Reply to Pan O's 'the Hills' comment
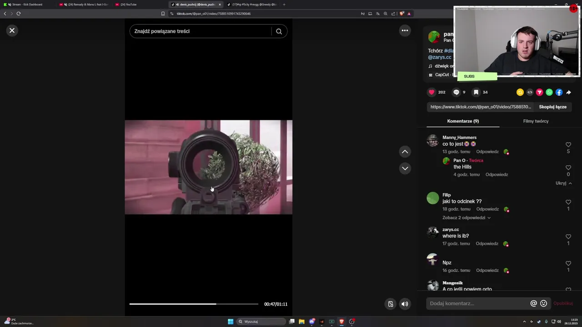 coord(497,174)
